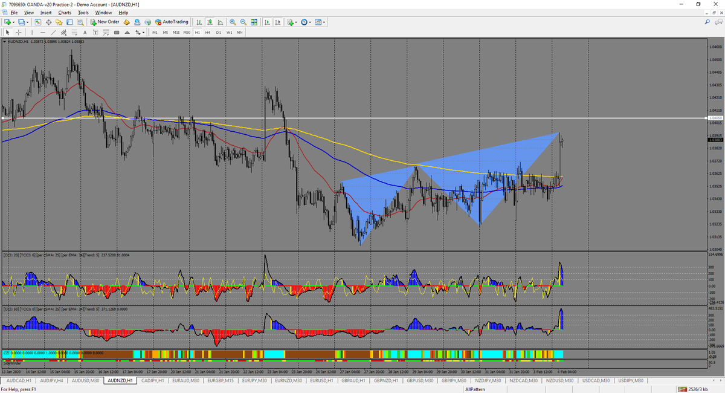Switch chart to candlesticks mode
Screen dimensions: 725x393
[x=209, y=22]
